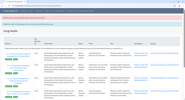Open the tab search chevron icon
The height and width of the screenshot is (100, 185).
(2, 2)
